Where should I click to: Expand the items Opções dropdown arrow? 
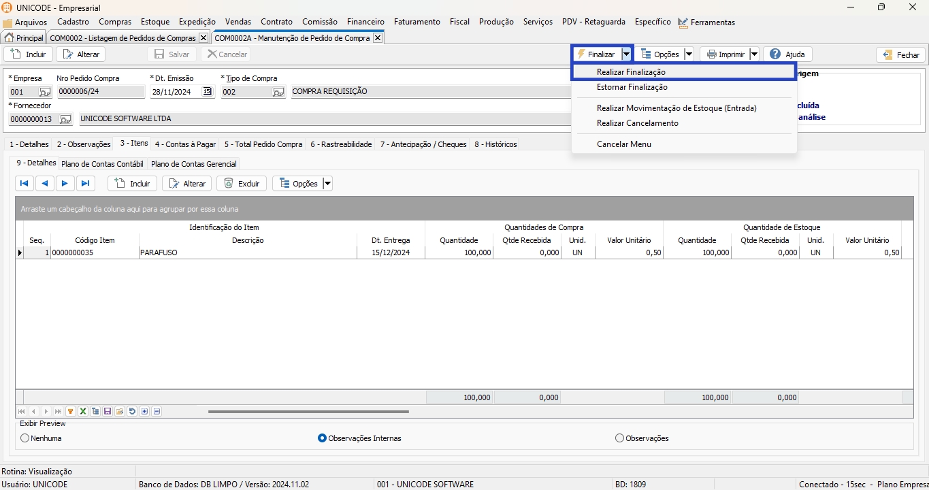click(327, 183)
